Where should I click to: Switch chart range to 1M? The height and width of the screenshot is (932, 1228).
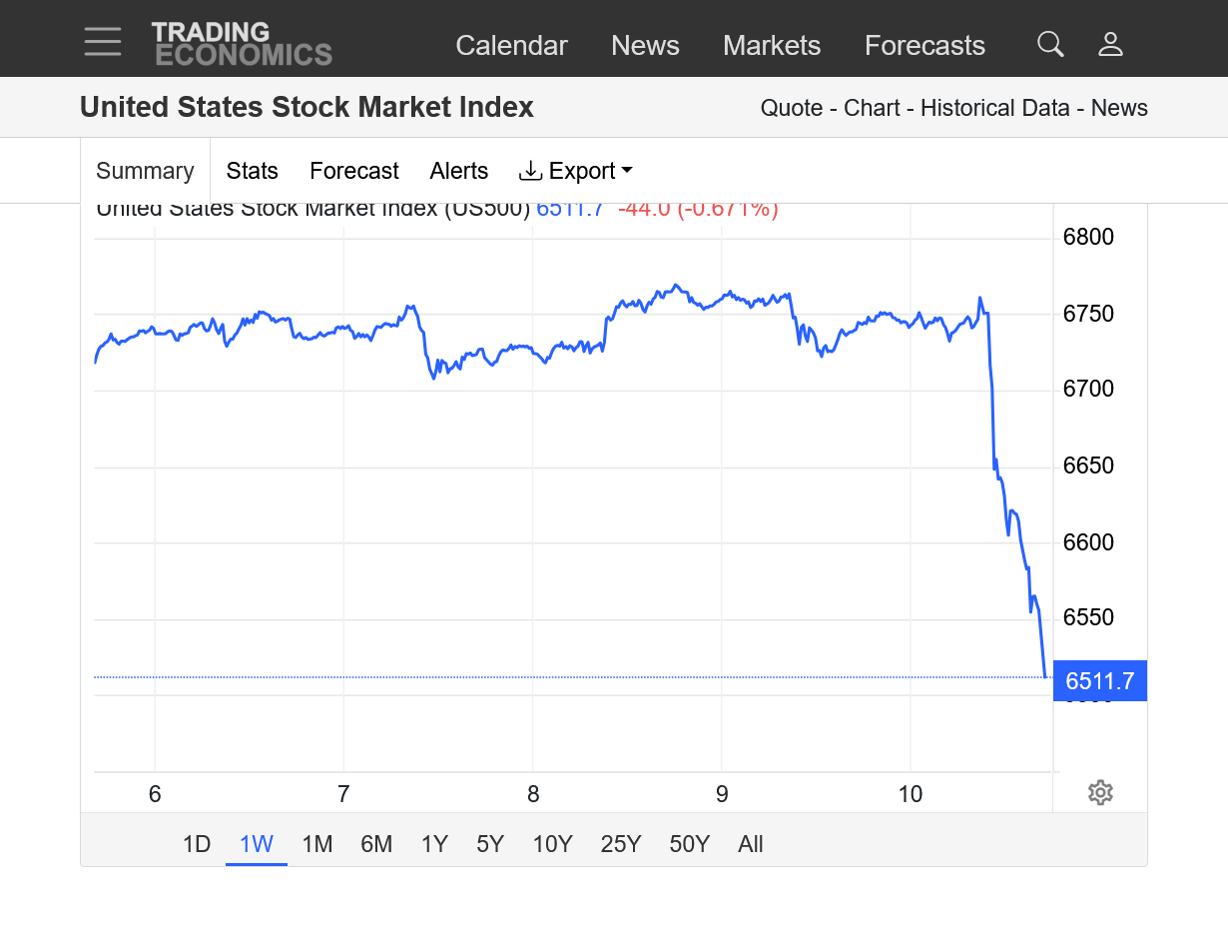[316, 844]
